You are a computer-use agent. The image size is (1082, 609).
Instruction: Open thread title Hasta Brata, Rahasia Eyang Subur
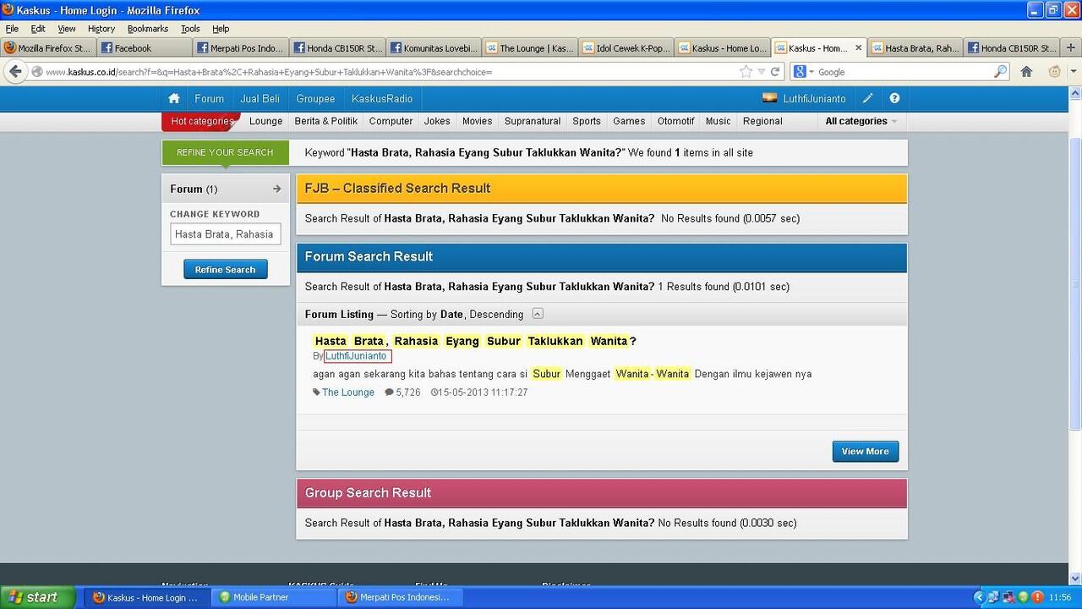click(475, 341)
